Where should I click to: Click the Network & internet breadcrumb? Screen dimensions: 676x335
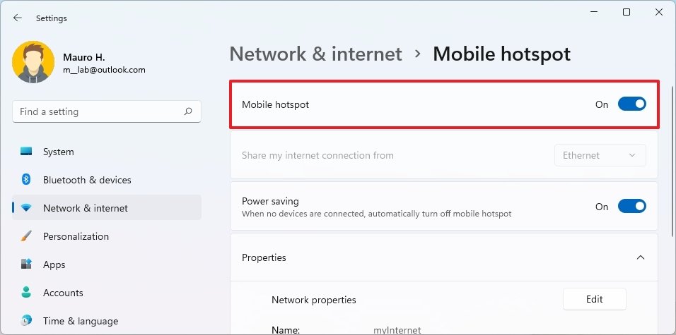pyautogui.click(x=316, y=54)
